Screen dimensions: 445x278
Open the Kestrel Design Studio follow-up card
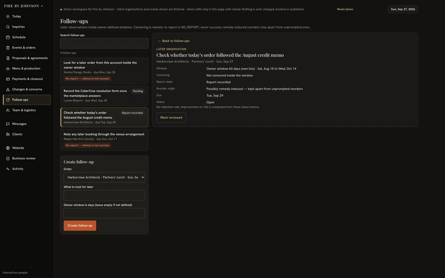104,70
